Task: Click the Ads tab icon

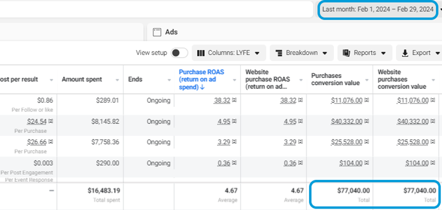Action: pyautogui.click(x=157, y=32)
